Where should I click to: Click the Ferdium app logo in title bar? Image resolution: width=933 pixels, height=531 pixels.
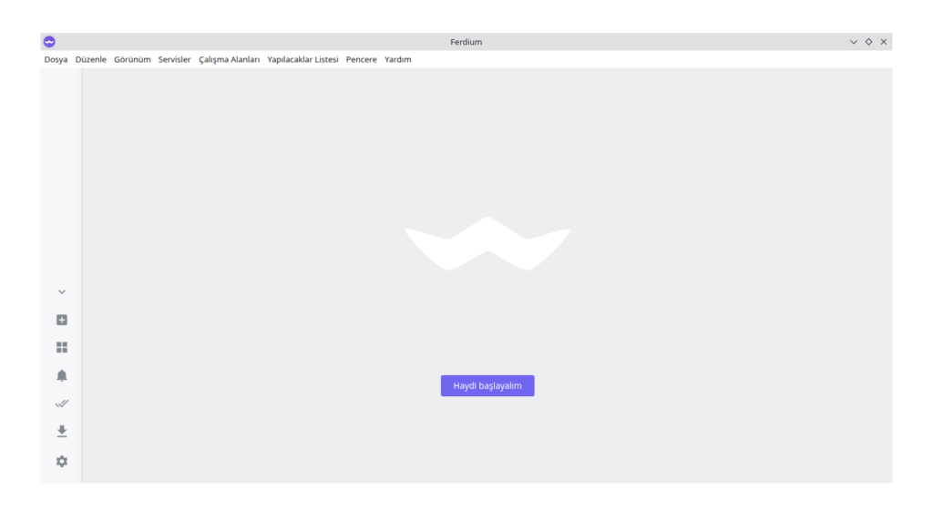(49, 42)
